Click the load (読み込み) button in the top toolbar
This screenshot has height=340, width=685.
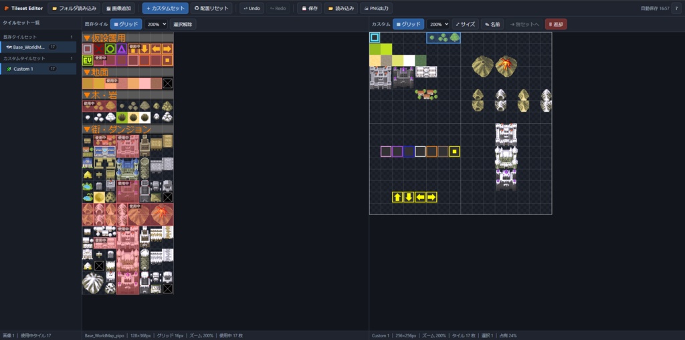coord(340,8)
